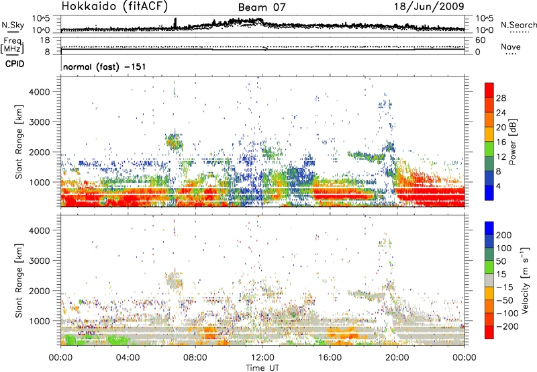
Task: Click the 12 label on Power colorbar
Action: (501, 157)
